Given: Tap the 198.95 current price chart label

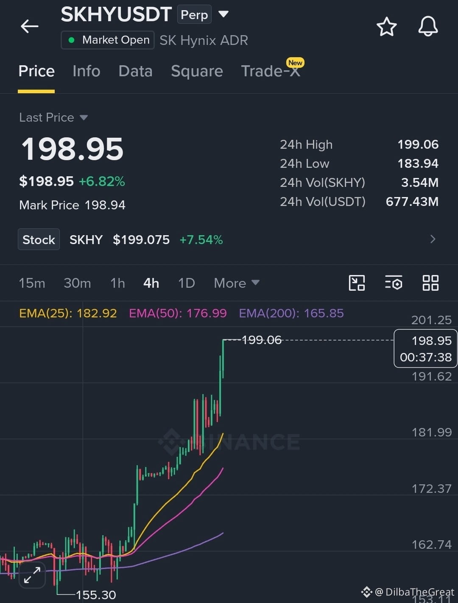Looking at the screenshot, I should [426, 348].
